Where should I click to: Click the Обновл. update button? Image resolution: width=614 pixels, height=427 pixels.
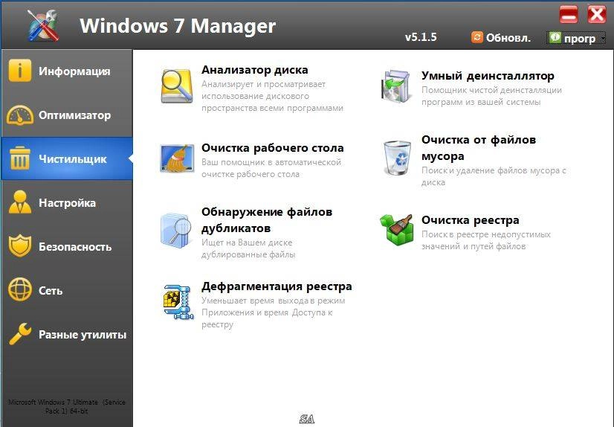(501, 38)
